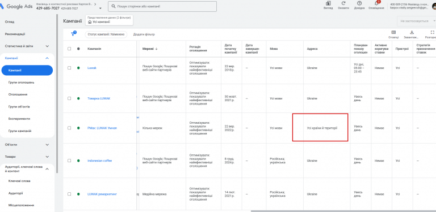436x212 pixels.
Task: Collapse Аудиторії, ключові слова й контент
Action: (47, 169)
